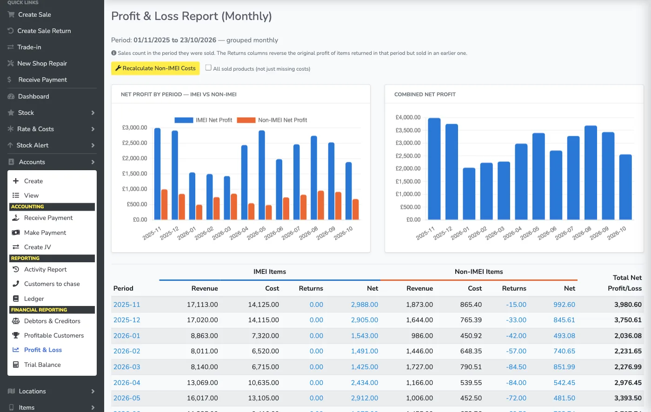Screen dimensions: 651x412
Task: Click the IMEI returns 0.00 in 2026-01 row
Action: tap(316, 336)
